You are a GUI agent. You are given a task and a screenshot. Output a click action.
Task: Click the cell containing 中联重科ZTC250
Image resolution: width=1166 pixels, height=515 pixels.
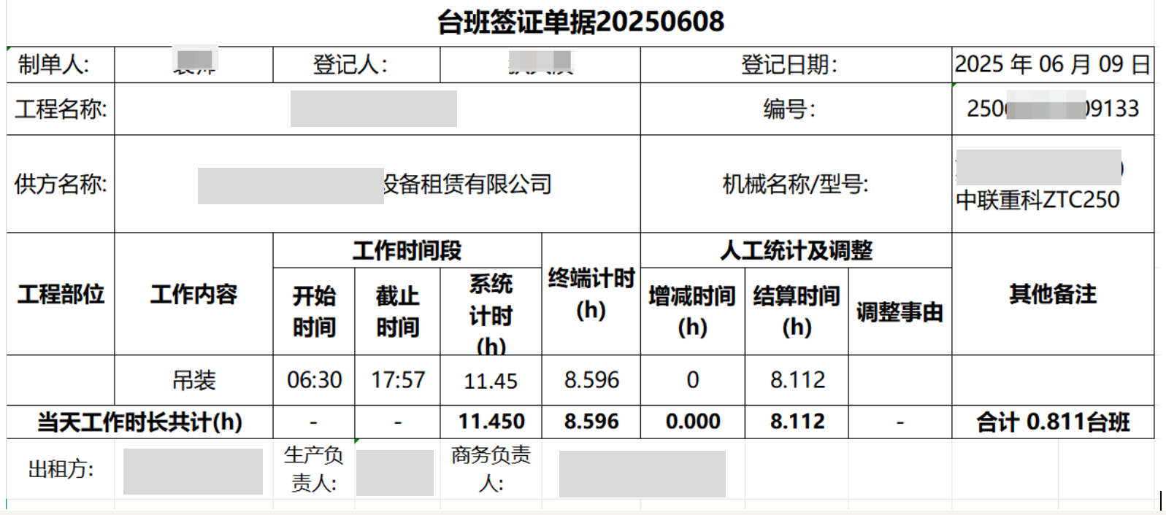[x=1053, y=184]
